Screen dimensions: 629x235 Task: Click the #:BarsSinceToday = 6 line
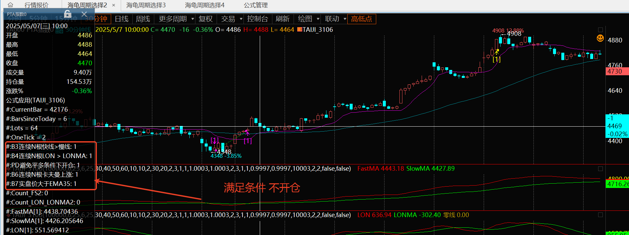[36, 119]
